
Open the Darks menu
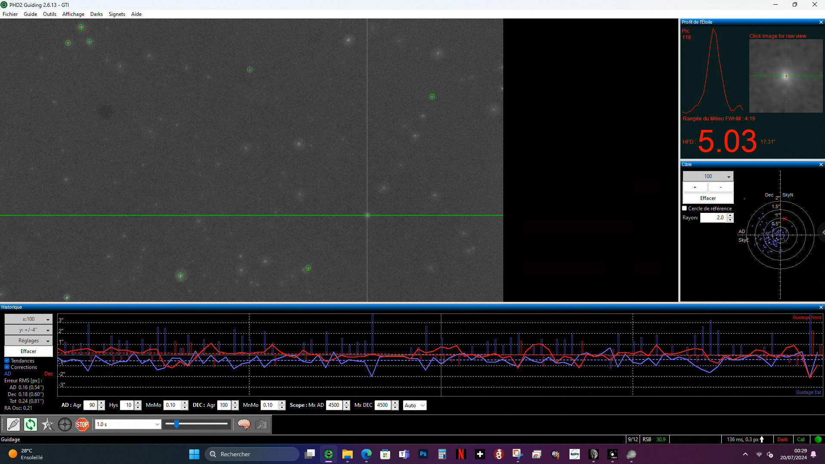pos(96,14)
